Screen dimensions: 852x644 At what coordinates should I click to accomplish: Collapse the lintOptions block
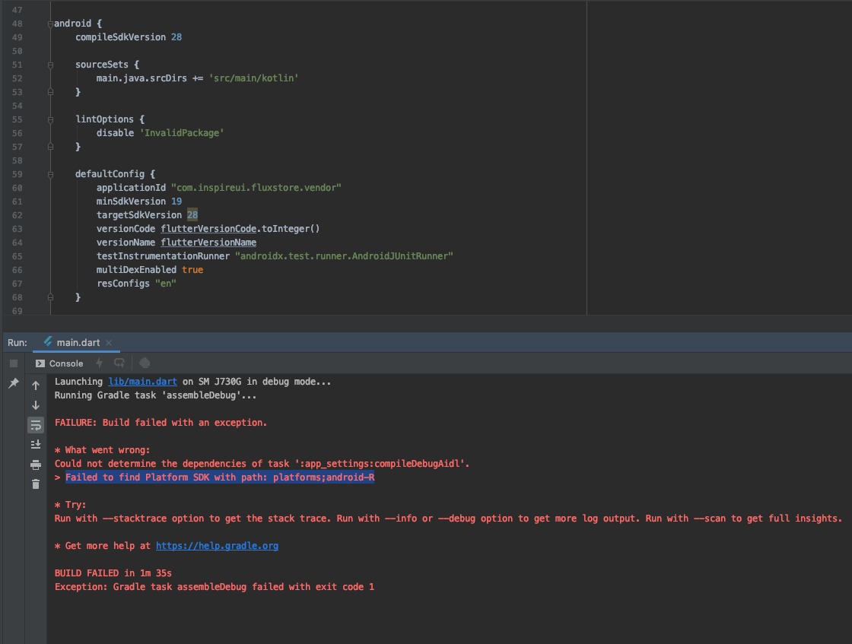pos(49,119)
